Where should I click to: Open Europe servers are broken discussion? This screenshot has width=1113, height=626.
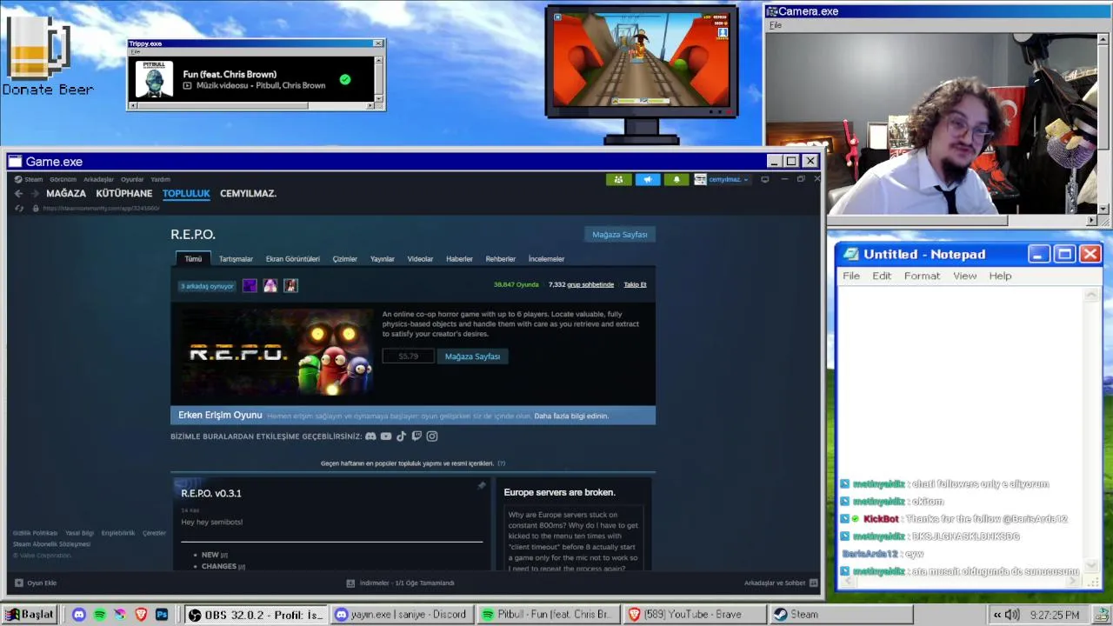tap(559, 492)
